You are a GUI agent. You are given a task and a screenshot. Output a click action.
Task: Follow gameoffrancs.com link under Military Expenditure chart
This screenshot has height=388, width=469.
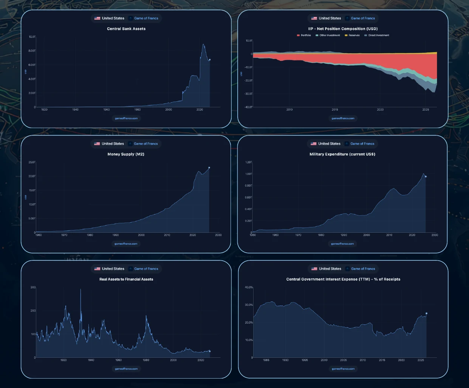pyautogui.click(x=342, y=244)
